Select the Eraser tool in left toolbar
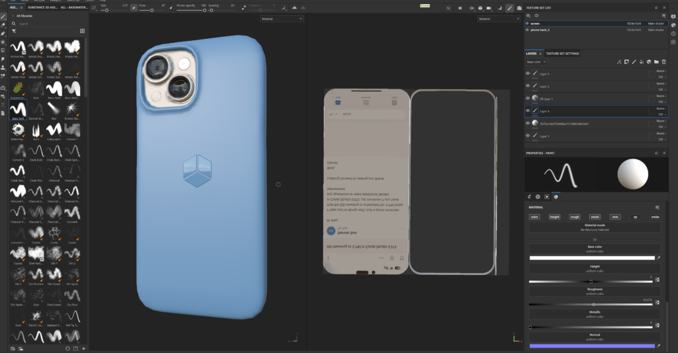The image size is (678, 353). pos(3,25)
